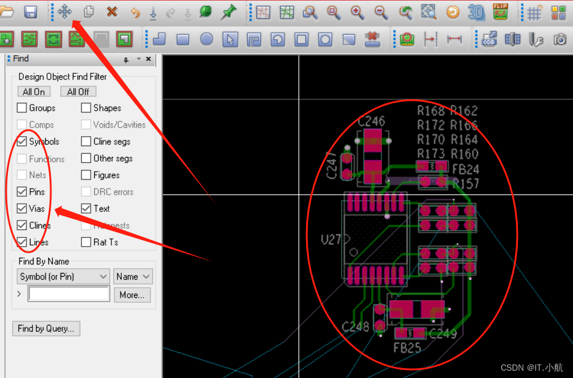Click the Flip board icon

click(x=500, y=12)
